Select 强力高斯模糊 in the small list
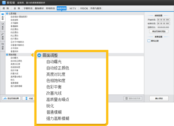 pyautogui.click(x=16, y=86)
